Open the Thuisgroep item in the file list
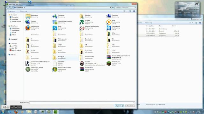Screen dimensions: 204x114 [55, 16]
